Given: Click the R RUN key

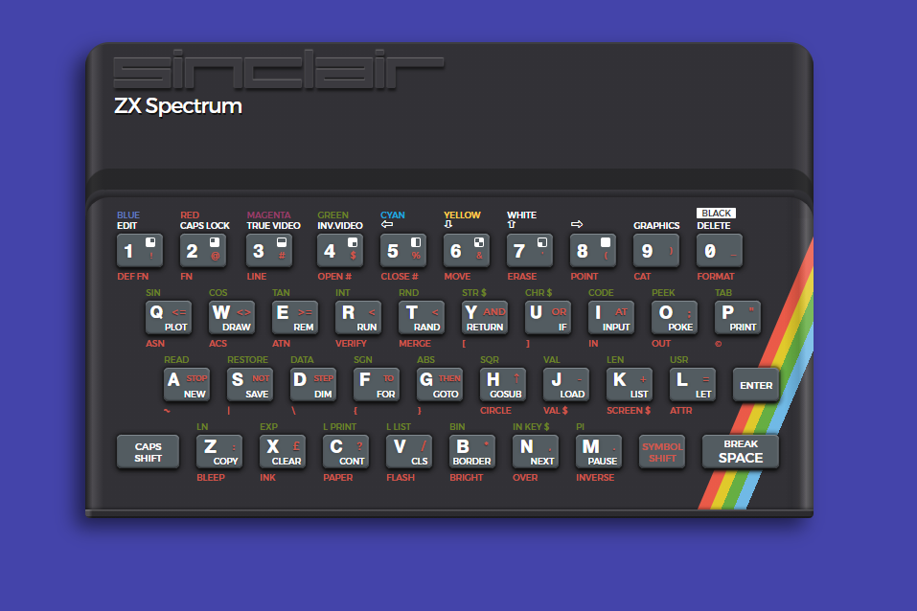Looking at the screenshot, I should [358, 318].
